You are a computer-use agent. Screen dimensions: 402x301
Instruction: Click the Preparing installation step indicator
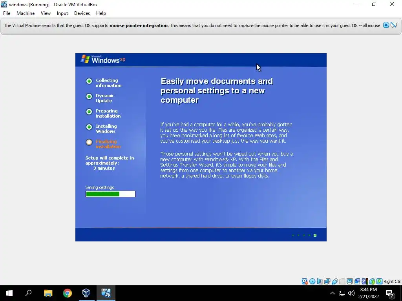[x=89, y=112]
